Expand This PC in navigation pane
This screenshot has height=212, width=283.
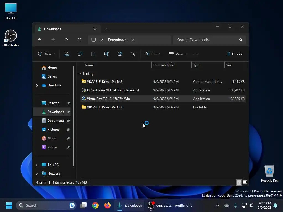(37, 165)
